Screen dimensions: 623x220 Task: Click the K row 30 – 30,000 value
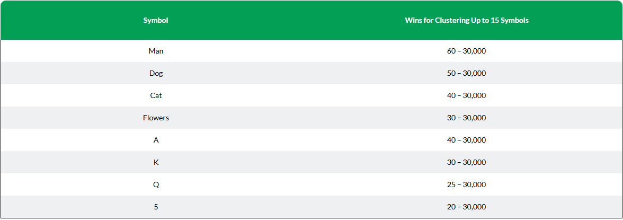pyautogui.click(x=467, y=162)
